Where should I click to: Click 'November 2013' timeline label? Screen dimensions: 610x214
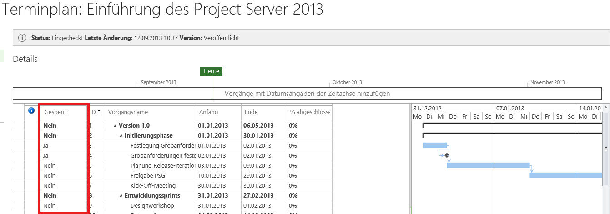coord(548,82)
